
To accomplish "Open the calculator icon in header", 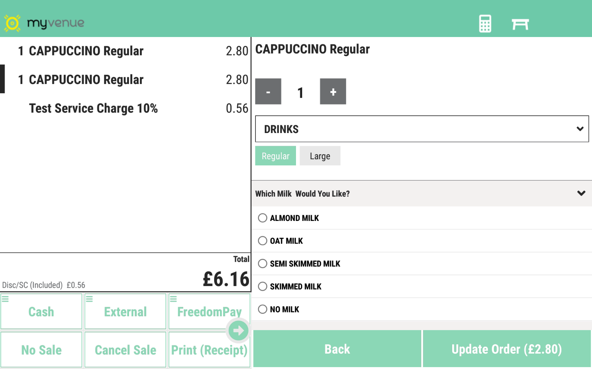I will point(485,24).
